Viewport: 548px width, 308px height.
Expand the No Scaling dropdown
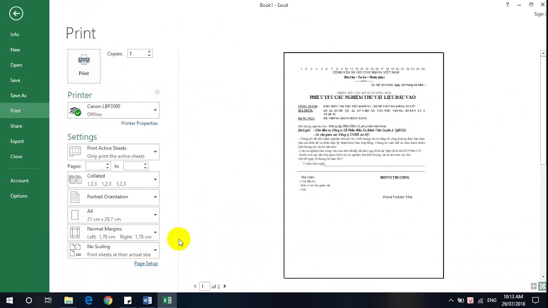[113, 250]
